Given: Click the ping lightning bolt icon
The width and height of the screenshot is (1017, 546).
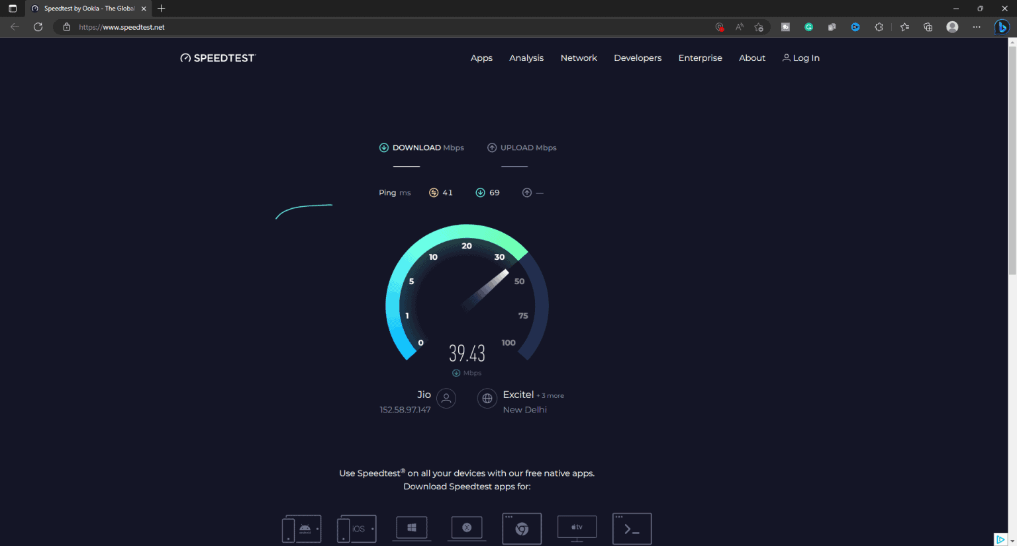Looking at the screenshot, I should [x=432, y=192].
